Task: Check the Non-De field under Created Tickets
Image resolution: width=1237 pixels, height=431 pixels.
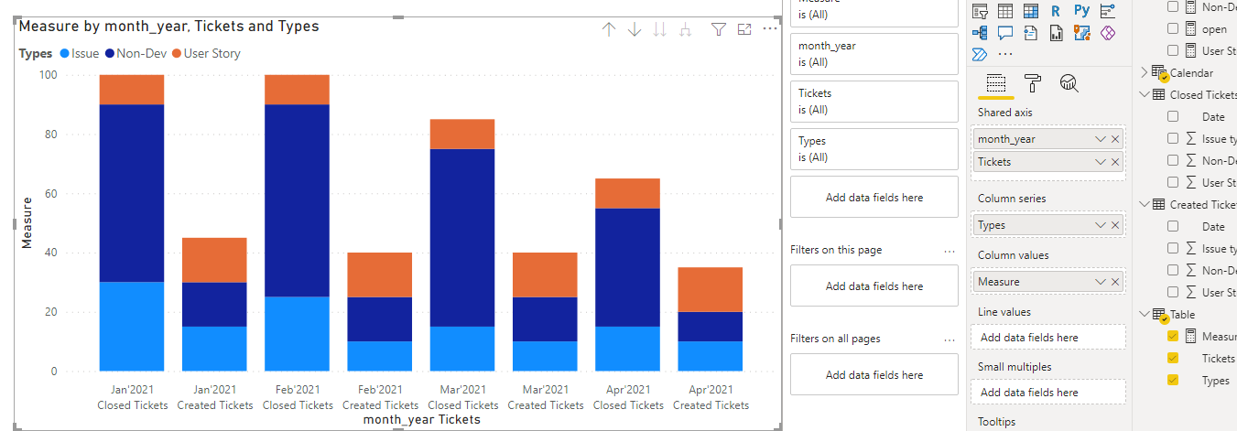Action: point(1173,270)
